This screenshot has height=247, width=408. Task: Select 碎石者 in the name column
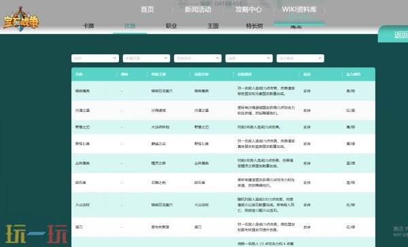pos(81,183)
